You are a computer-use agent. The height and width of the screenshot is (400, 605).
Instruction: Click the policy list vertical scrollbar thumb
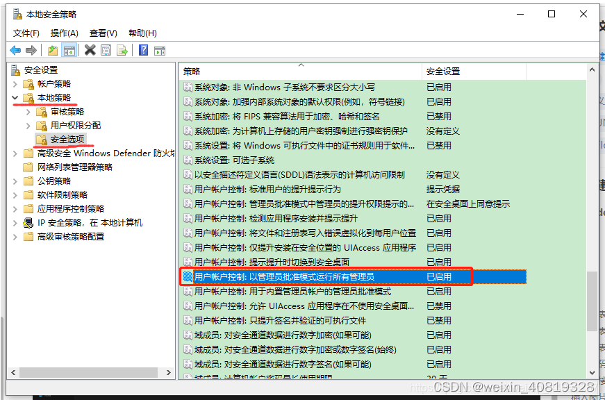tap(592, 301)
